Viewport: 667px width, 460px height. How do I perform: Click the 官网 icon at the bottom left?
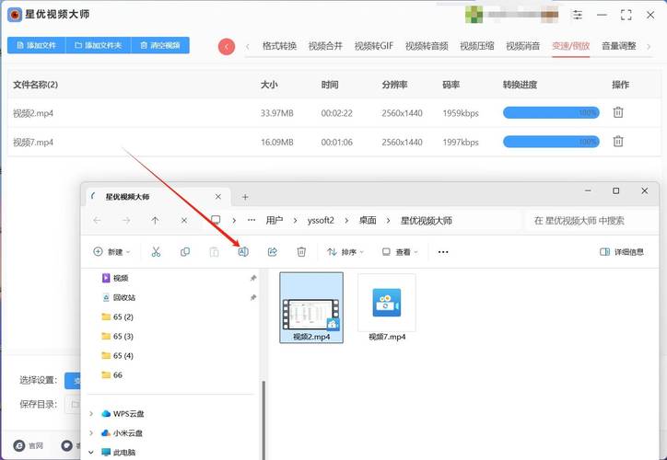(19, 445)
